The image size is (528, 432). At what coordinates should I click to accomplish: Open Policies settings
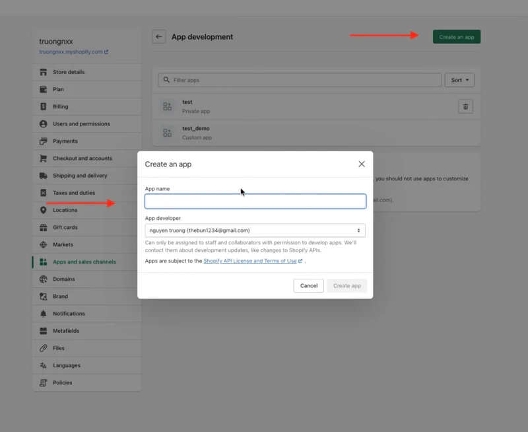87,382
